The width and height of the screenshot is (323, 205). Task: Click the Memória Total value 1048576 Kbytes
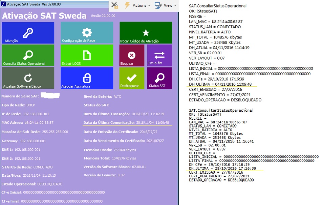(124, 158)
